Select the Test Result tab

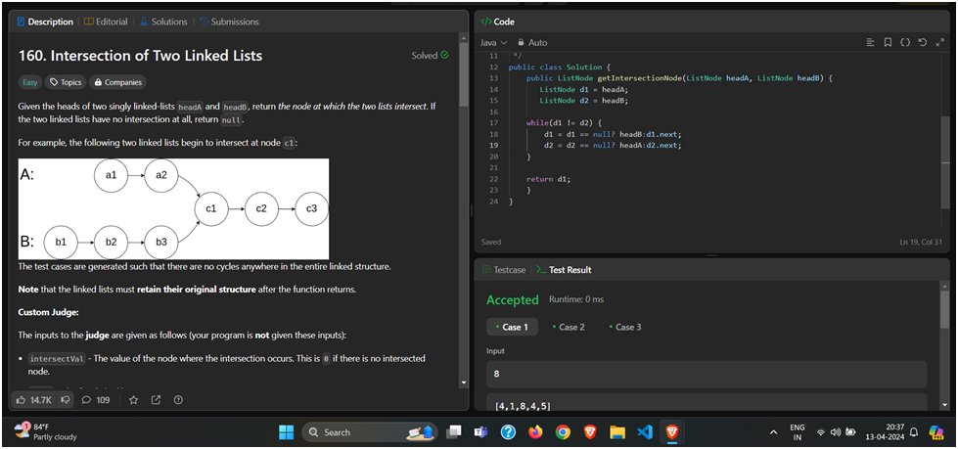(564, 269)
